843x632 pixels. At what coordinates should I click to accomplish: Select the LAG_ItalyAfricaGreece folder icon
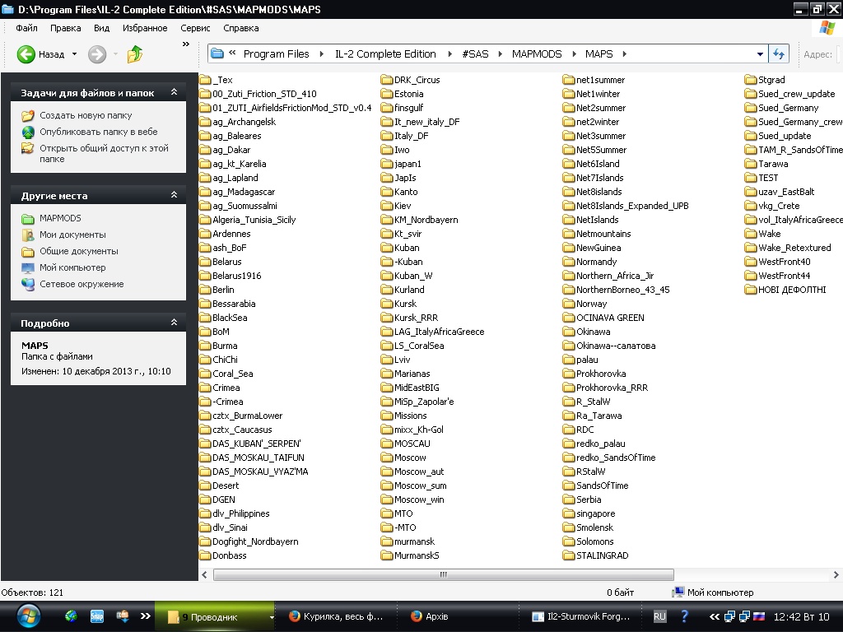click(387, 332)
